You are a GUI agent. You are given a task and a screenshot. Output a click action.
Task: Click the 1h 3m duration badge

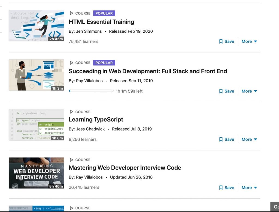coord(57,88)
